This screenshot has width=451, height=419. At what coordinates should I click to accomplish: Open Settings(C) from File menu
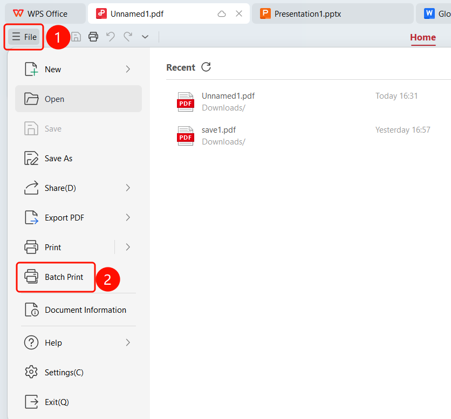pyautogui.click(x=78, y=373)
